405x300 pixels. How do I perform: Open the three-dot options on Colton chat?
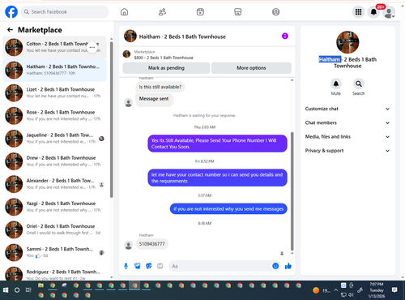pos(92,47)
